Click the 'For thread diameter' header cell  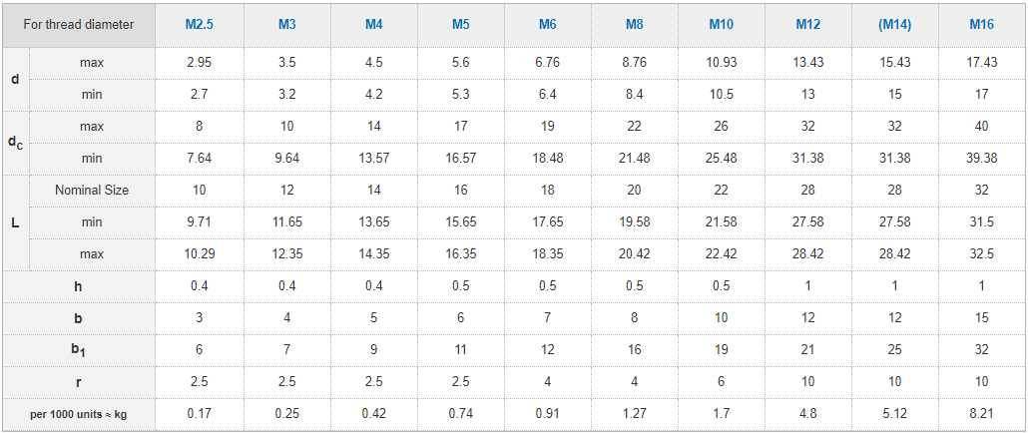(79, 25)
